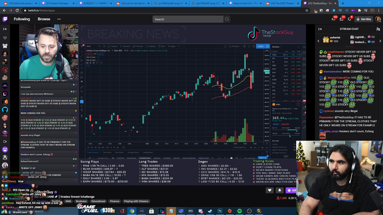Click the Twitch Search input field
The width and height of the screenshot is (383, 215).
click(x=188, y=19)
